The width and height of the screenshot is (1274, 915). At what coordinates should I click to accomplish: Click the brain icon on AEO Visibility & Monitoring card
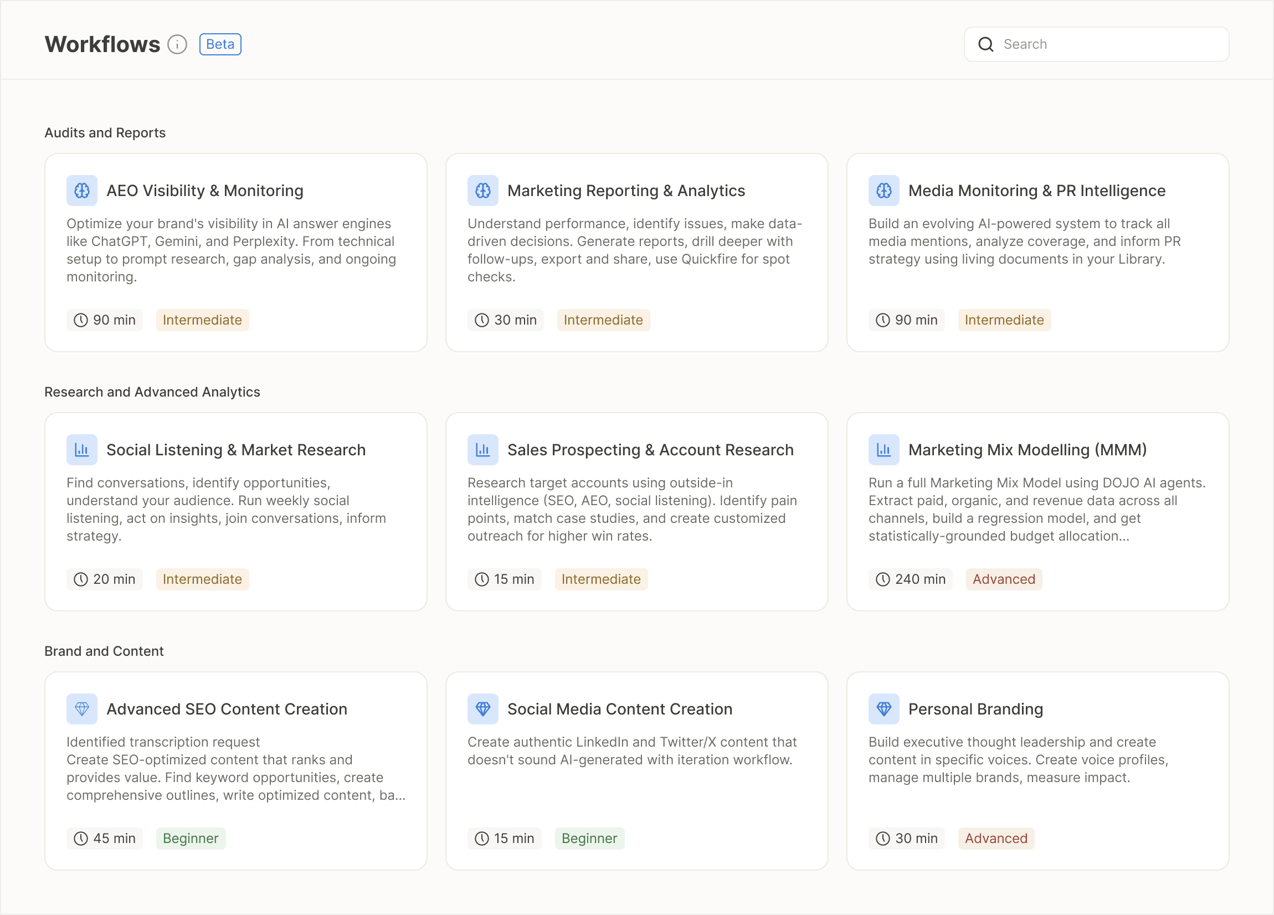coord(82,191)
